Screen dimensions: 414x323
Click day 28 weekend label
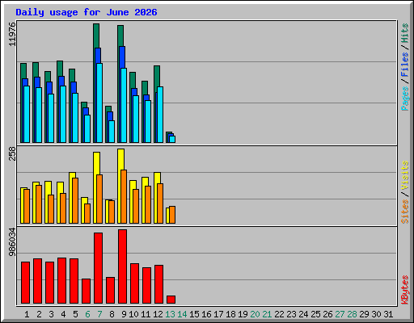pyautogui.click(x=352, y=314)
